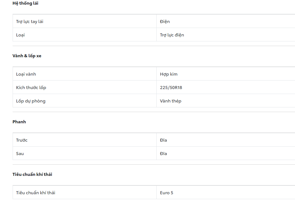Click the "Vành thép" value cell
This screenshot has height=203, width=295.
(171, 101)
